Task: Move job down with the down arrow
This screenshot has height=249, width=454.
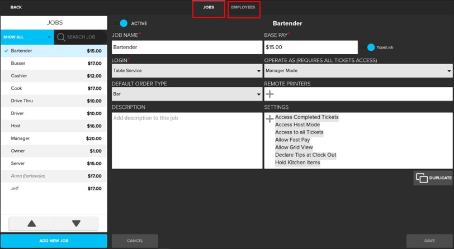Action: point(76,223)
